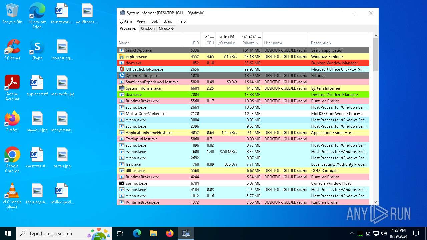The width and height of the screenshot is (427, 240).
Task: Select the SearchApp.exe process row
Action: pyautogui.click(x=243, y=50)
